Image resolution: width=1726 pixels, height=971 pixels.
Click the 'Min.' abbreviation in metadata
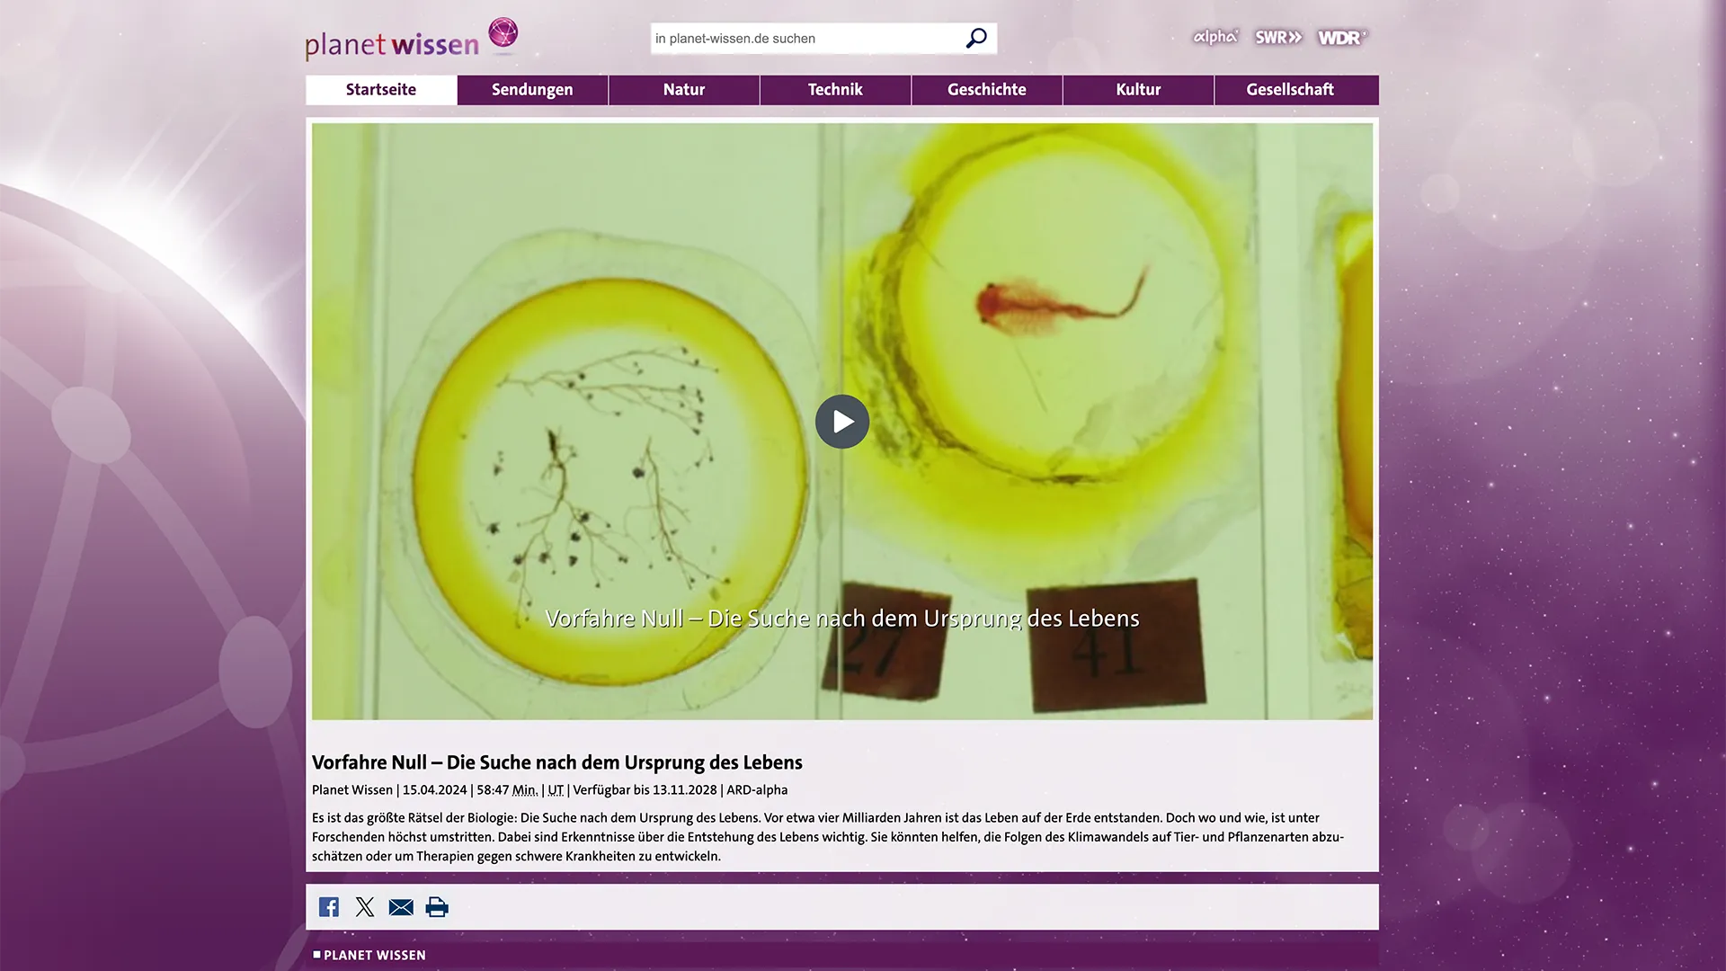(525, 790)
